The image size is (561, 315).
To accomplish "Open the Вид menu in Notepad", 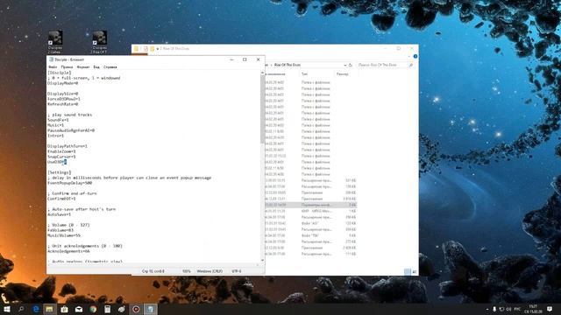I will [x=96, y=66].
